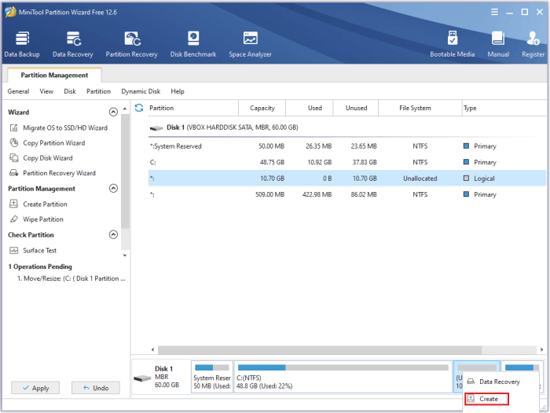The width and height of the screenshot is (550, 413).
Task: Collapse the Wizard section
Action: (113, 112)
